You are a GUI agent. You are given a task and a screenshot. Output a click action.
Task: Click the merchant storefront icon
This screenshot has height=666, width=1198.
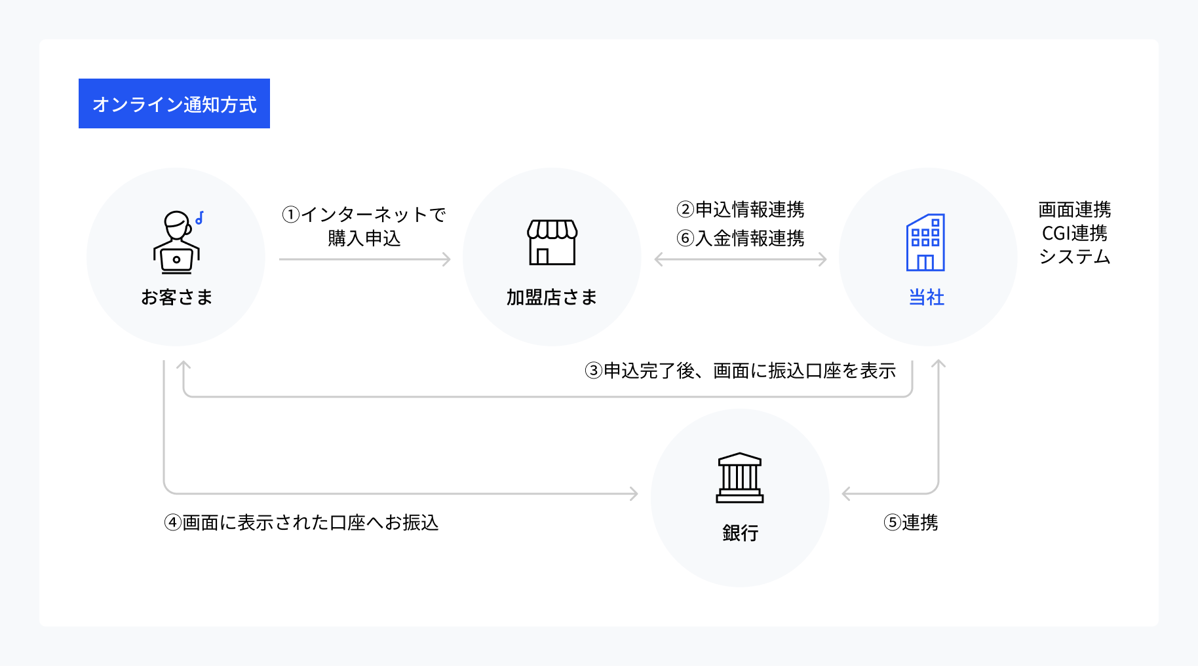[x=552, y=242]
